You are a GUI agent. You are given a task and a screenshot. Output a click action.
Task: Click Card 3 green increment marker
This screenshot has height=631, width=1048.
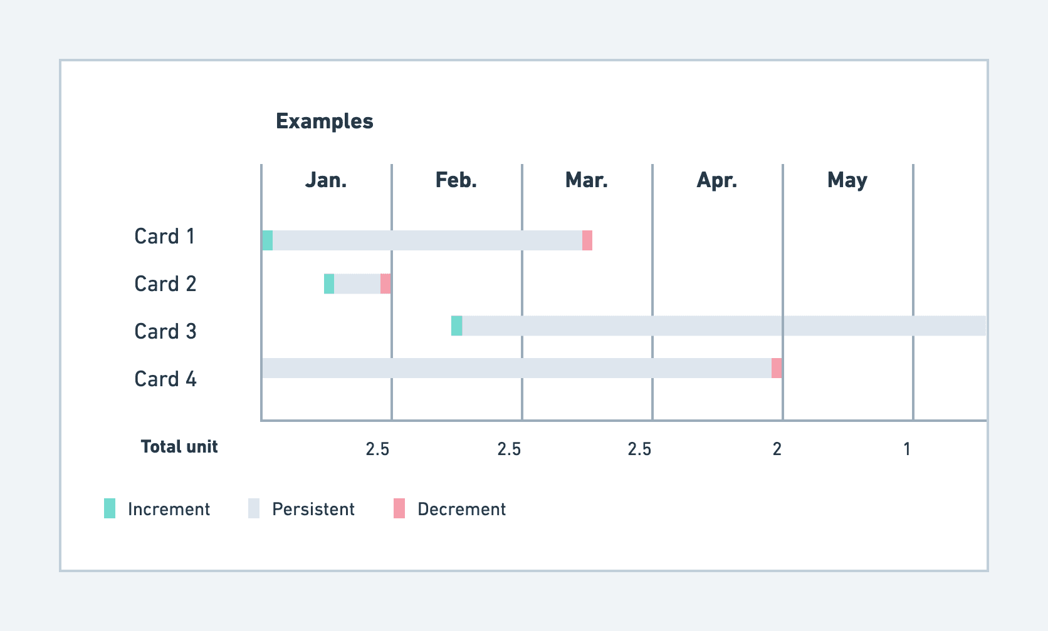pos(457,326)
